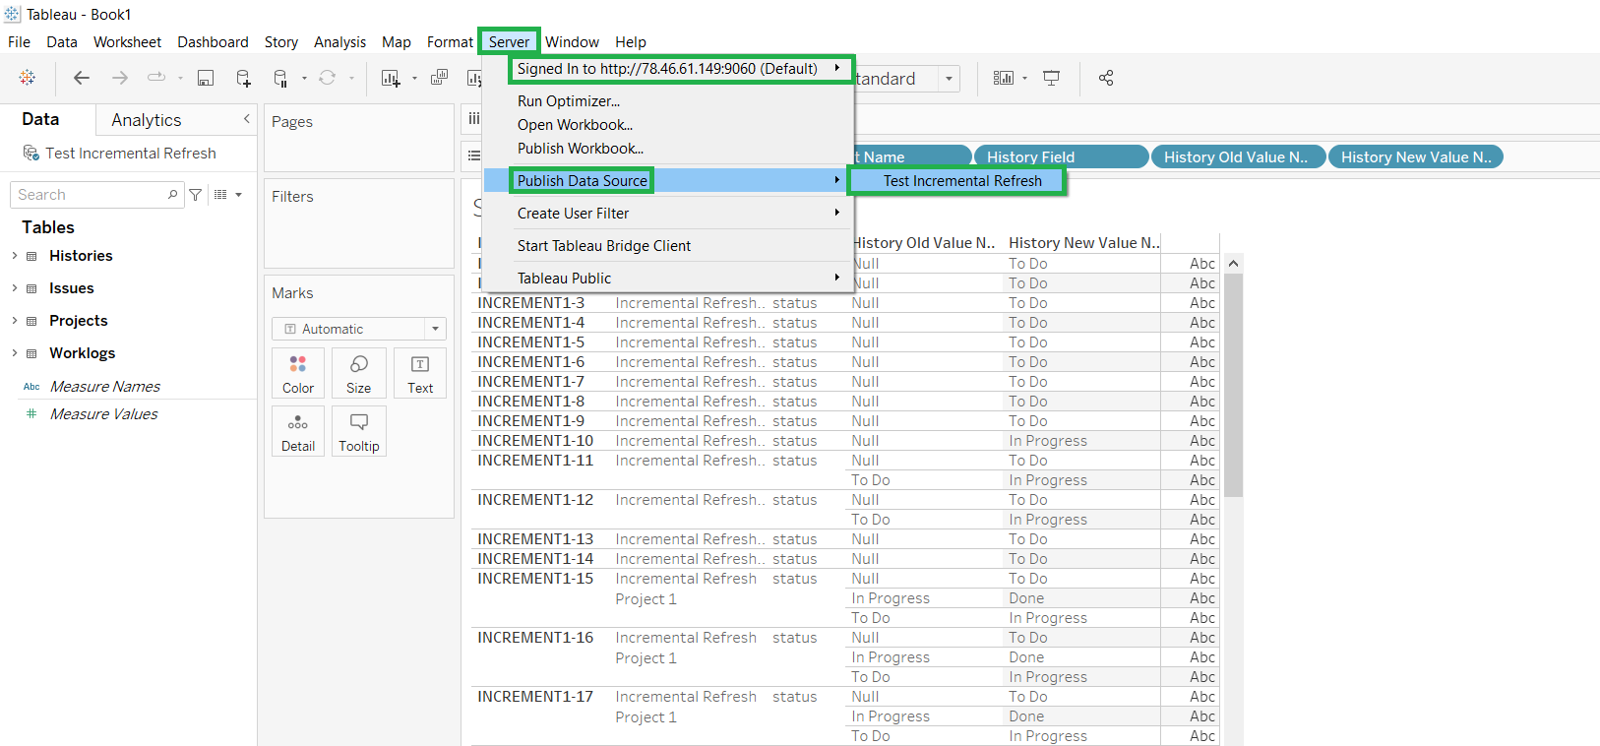Click the Columns shelf icon
The height and width of the screenshot is (746, 1600).
[x=473, y=119]
